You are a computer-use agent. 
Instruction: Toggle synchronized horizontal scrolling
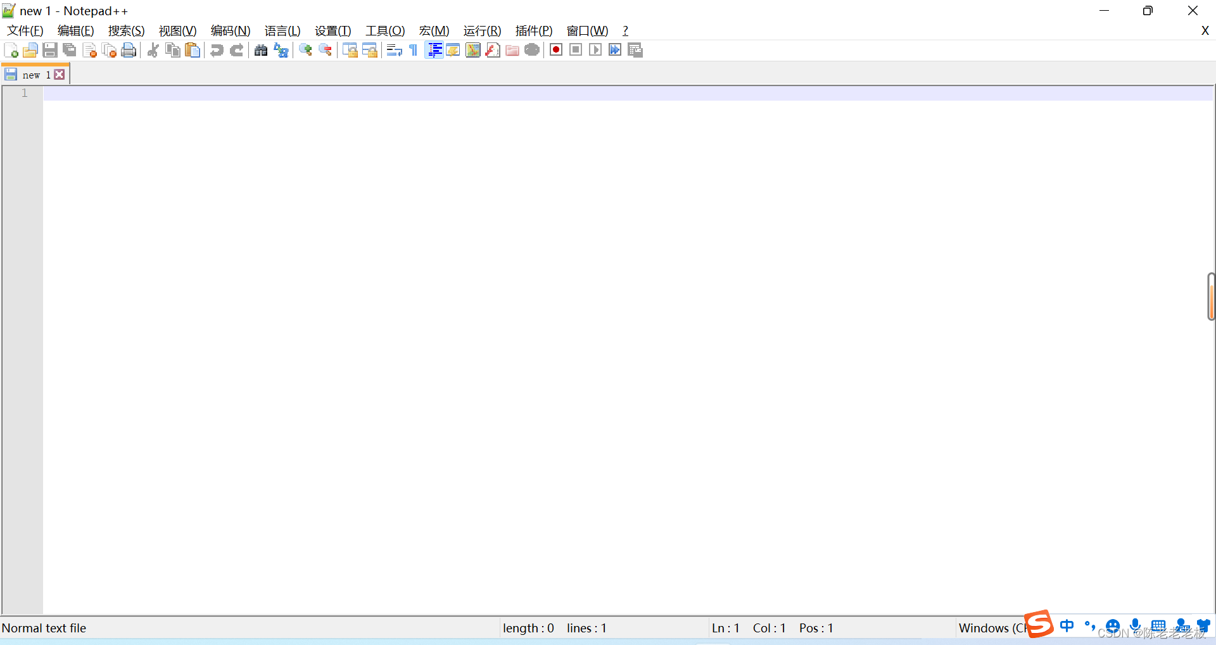[369, 50]
